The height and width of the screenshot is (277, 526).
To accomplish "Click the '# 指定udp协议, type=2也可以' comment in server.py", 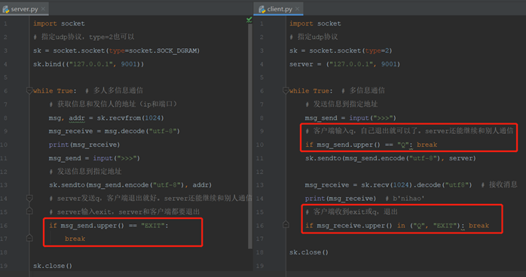I will click(84, 37).
